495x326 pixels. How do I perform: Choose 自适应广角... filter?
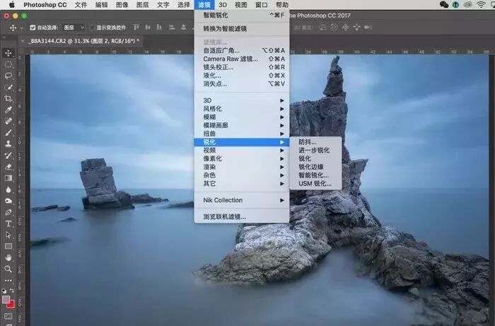[242, 50]
